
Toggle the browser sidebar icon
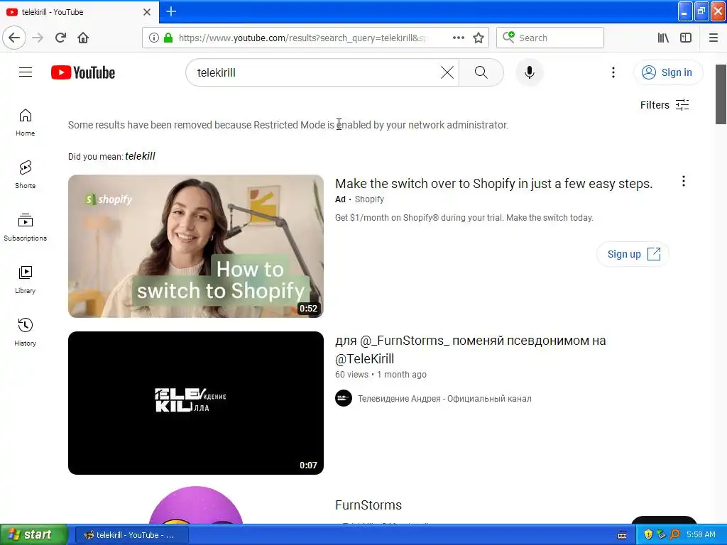(x=686, y=38)
